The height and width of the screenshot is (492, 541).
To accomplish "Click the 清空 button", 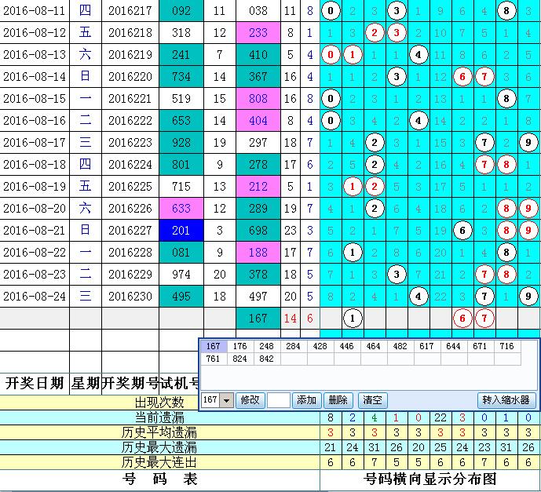I will click(373, 400).
